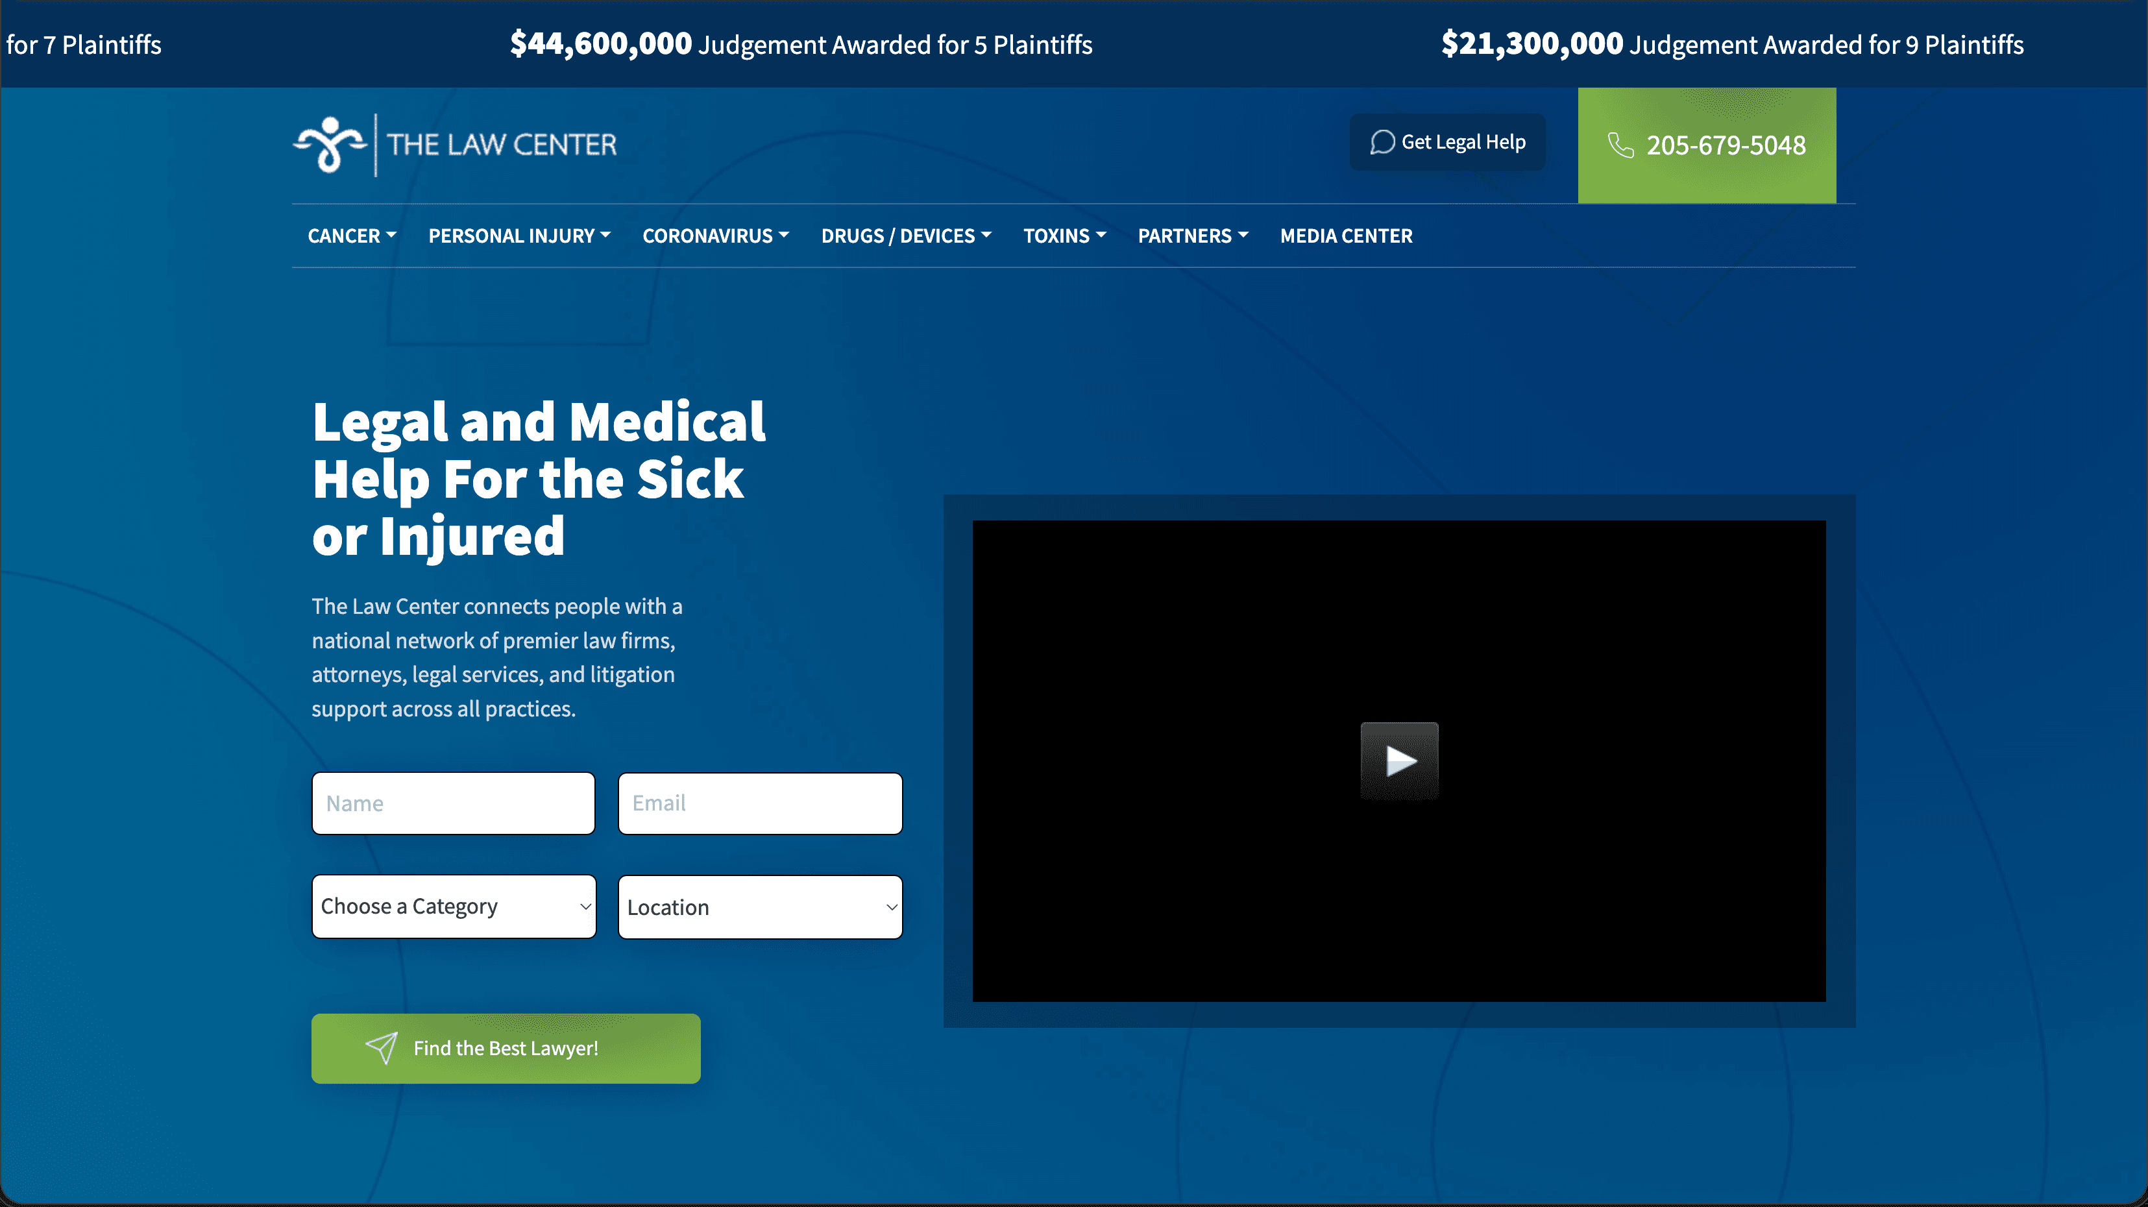Call the 205-679-5048 phone number
Viewport: 2148px width, 1207px height.
[1707, 145]
